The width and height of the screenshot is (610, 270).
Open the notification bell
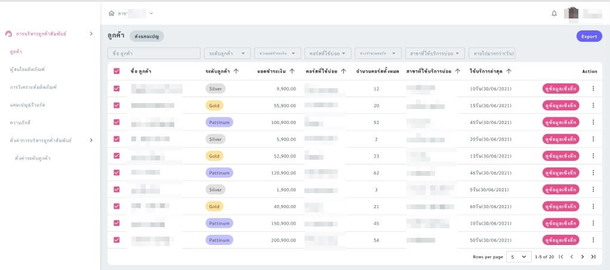click(554, 13)
